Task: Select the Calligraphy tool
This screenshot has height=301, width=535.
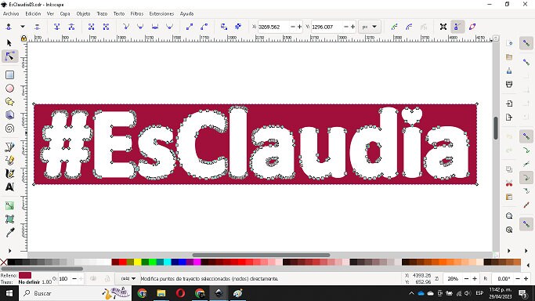Action: [9, 173]
